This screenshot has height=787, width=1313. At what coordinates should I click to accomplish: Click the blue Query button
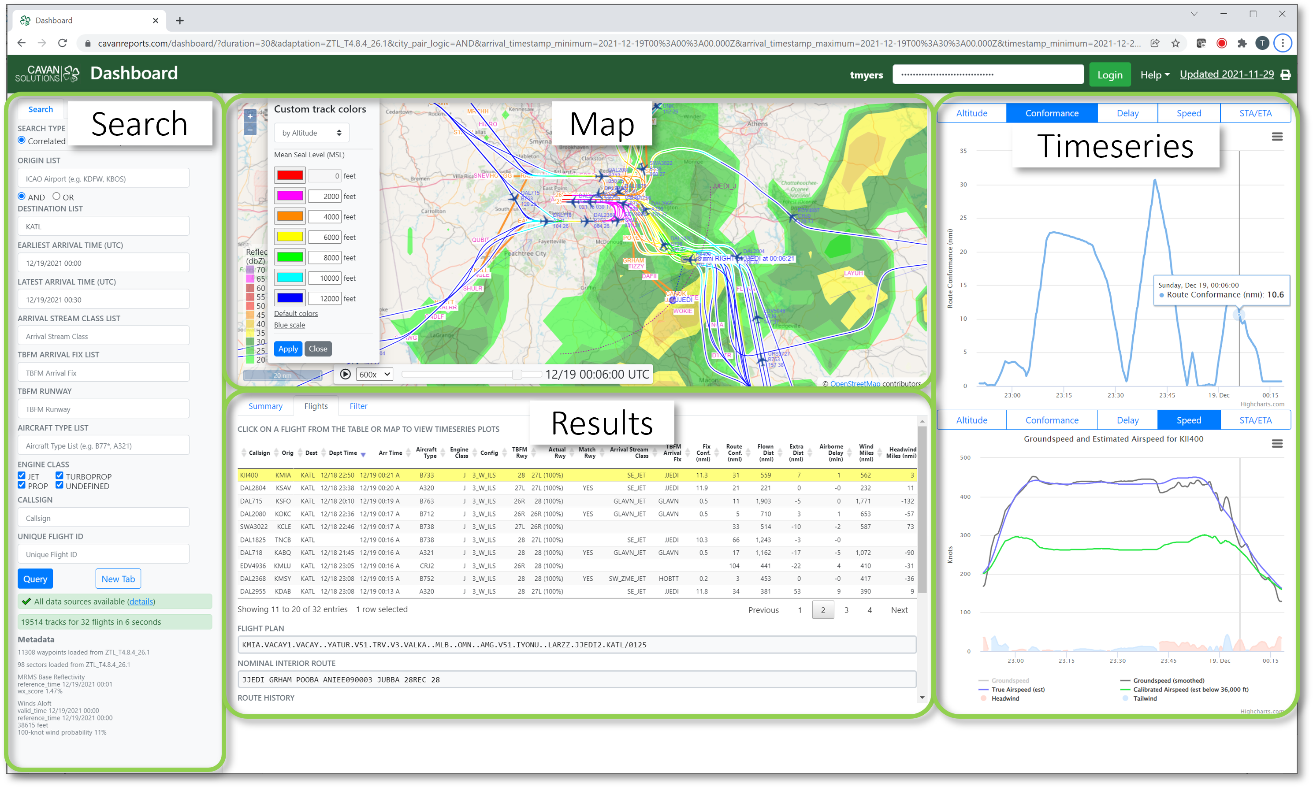click(35, 579)
